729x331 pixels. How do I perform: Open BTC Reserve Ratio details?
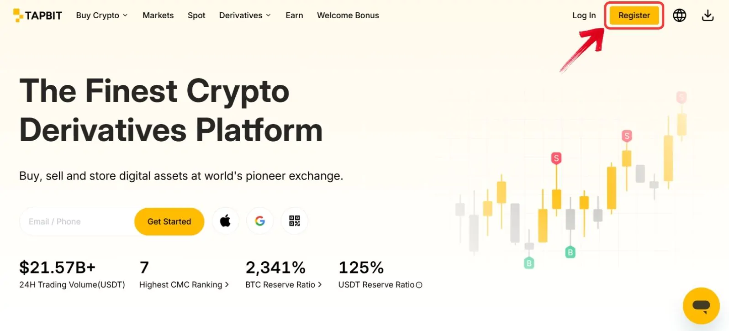[283, 285]
